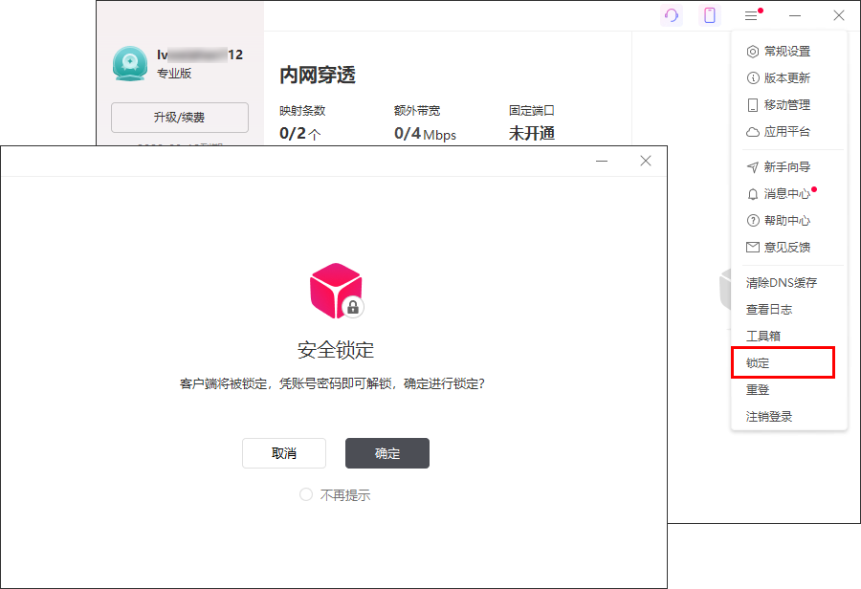Click the 额外带宽 label

click(417, 111)
